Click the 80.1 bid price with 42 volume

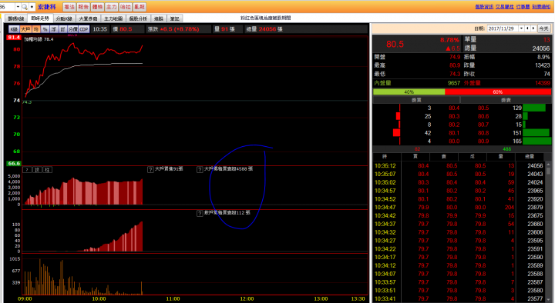tap(454, 133)
